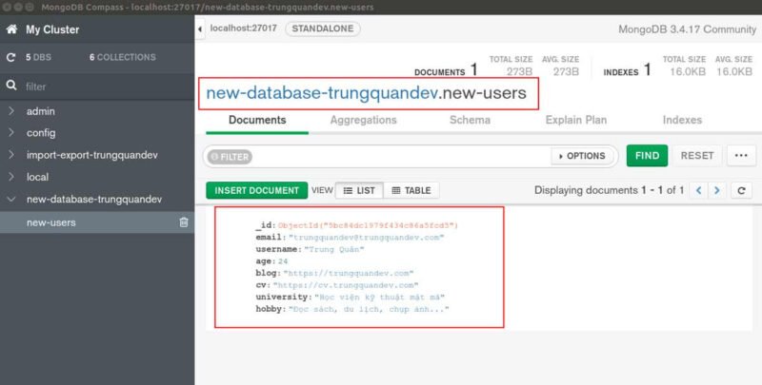
Task: Select new-database-trungquandev in sidebar
Action: click(x=93, y=200)
